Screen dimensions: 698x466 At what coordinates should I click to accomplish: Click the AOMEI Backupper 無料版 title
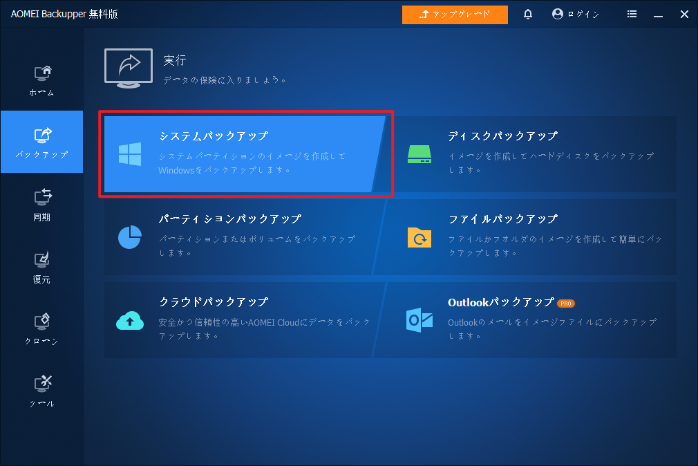click(x=64, y=15)
